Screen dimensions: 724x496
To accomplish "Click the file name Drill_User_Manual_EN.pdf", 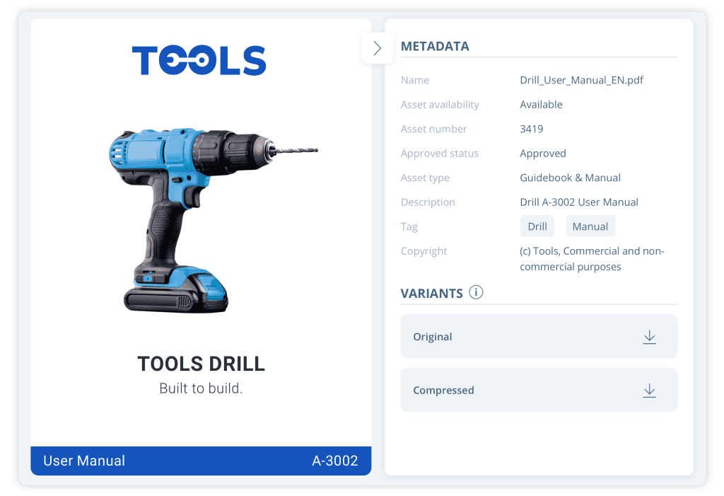I will point(581,80).
